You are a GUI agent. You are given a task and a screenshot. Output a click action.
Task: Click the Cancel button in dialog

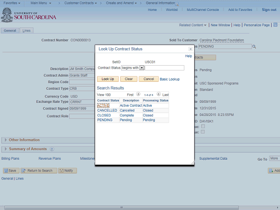[149, 79]
